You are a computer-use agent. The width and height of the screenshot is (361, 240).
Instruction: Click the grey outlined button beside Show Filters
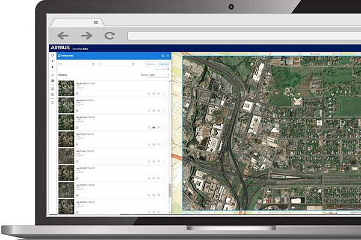point(151,64)
